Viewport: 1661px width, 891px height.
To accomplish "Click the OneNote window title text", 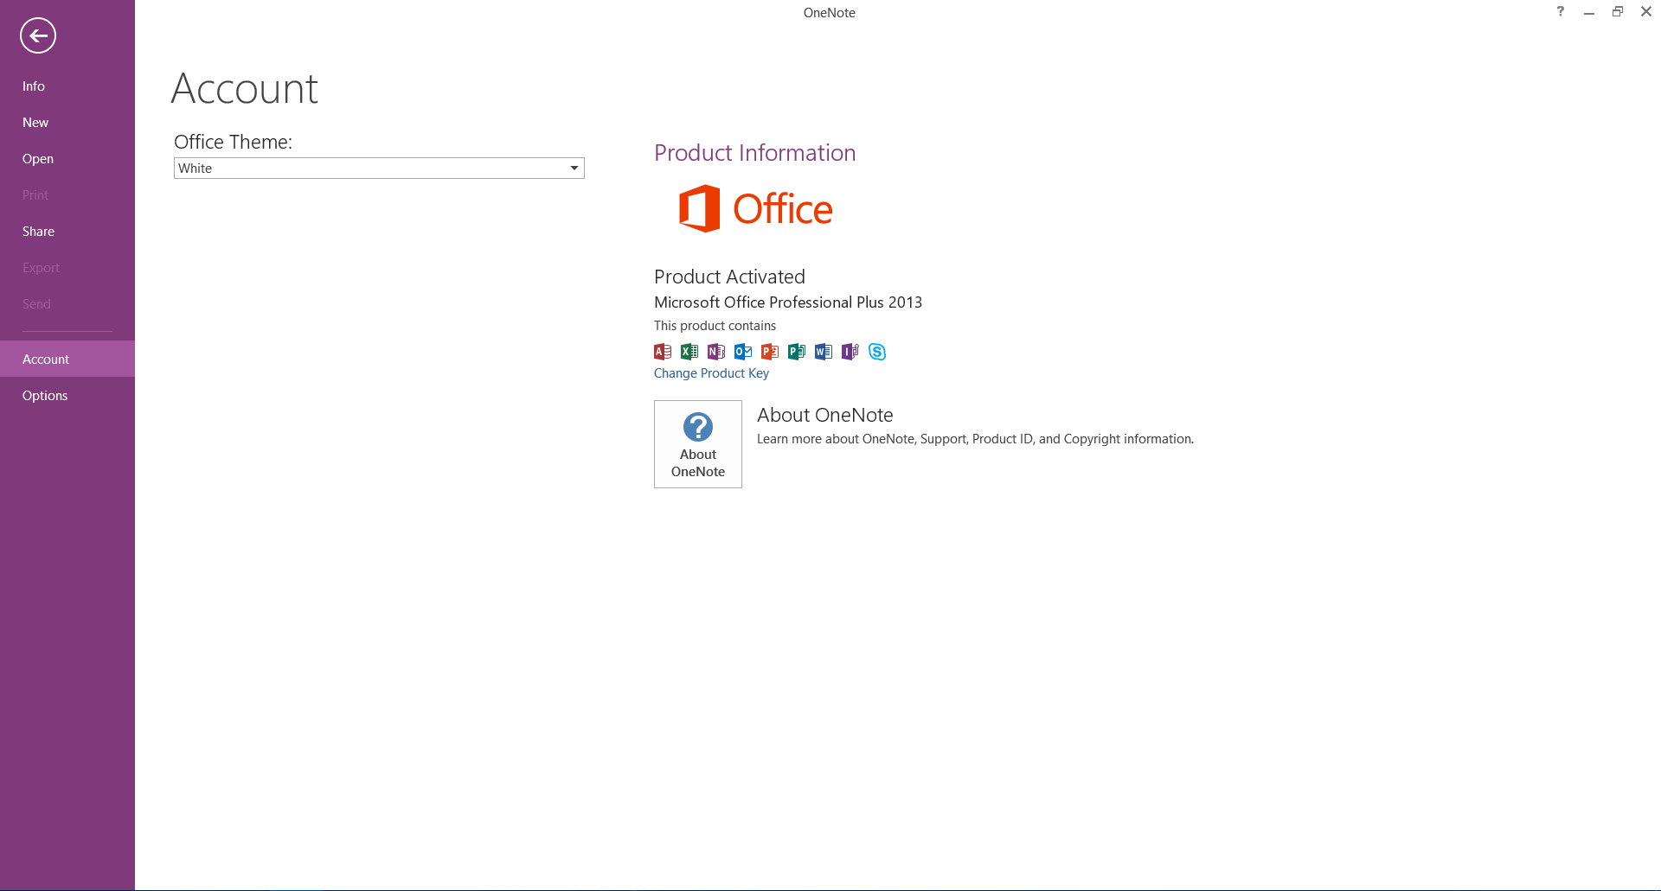I will (829, 13).
